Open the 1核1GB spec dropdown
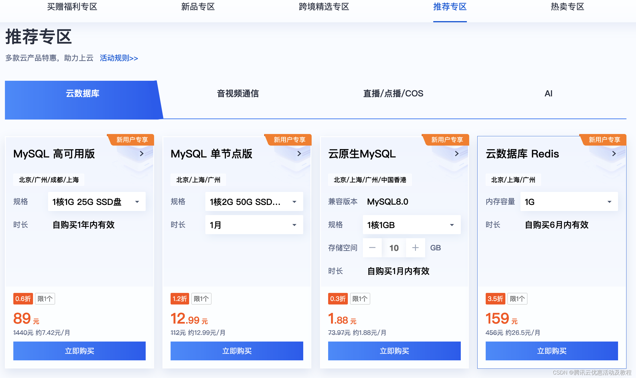This screenshot has width=636, height=378. (412, 225)
